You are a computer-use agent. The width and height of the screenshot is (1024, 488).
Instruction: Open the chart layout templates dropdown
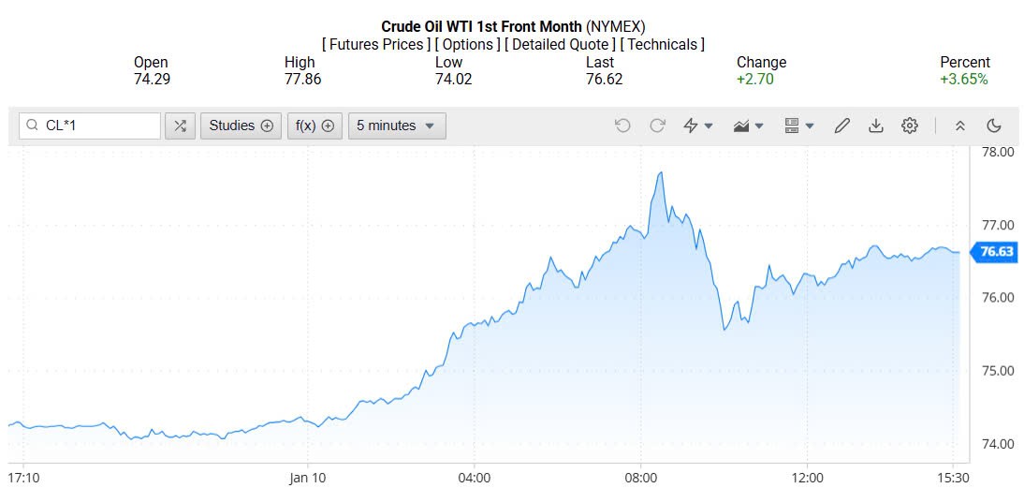798,126
